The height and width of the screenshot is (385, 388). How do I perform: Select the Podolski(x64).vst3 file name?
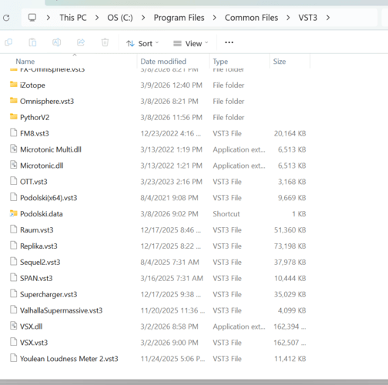(48, 198)
